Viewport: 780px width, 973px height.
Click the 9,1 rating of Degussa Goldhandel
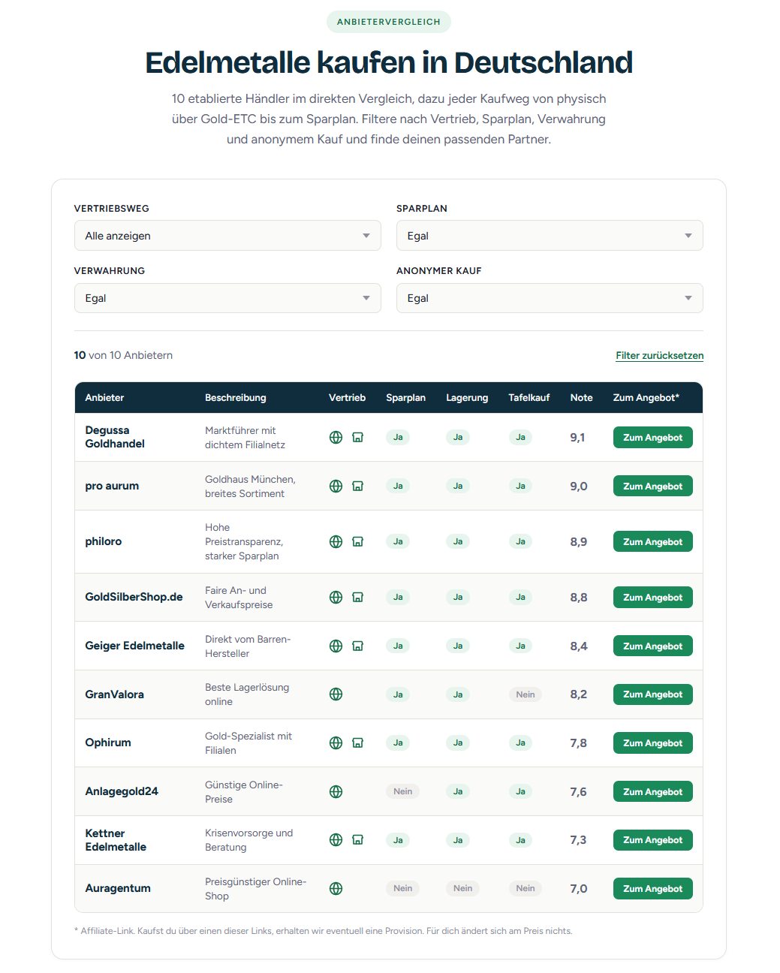coord(577,437)
